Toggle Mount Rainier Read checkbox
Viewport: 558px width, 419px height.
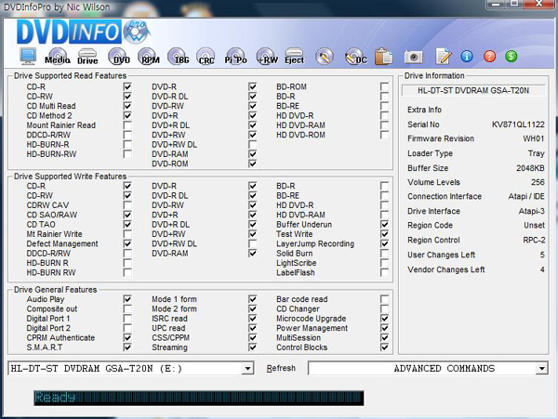coord(127,125)
